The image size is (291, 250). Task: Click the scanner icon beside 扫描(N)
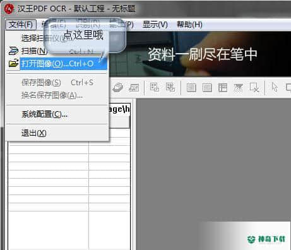(13, 51)
